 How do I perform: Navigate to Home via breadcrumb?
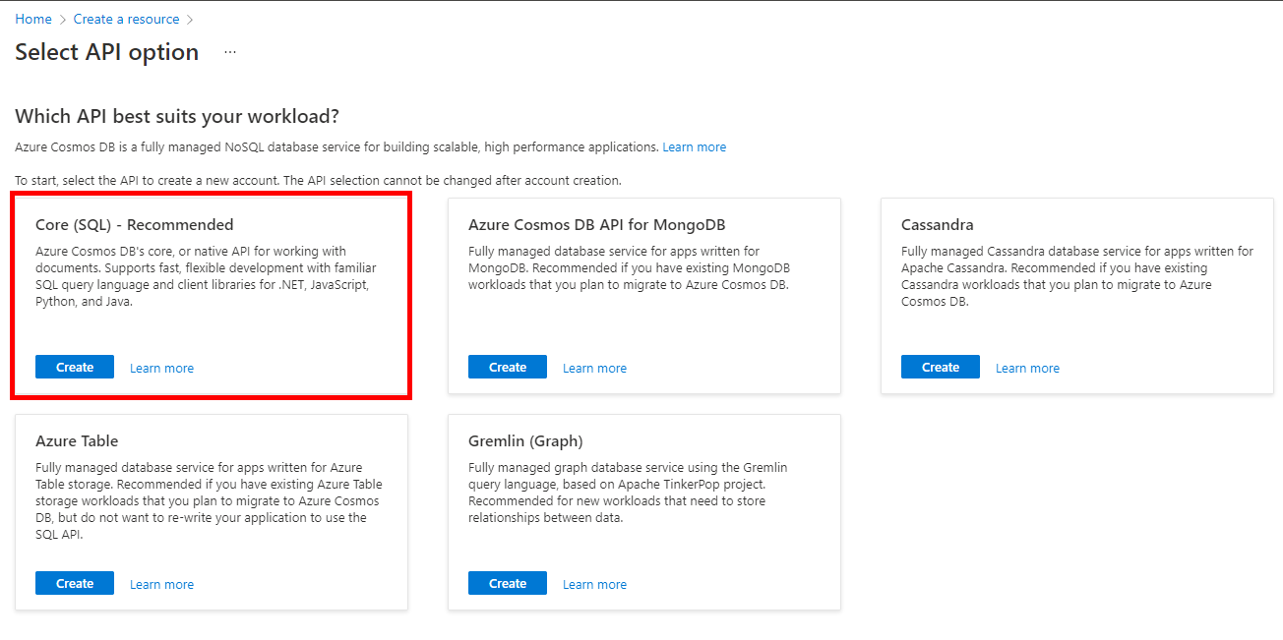(32, 18)
